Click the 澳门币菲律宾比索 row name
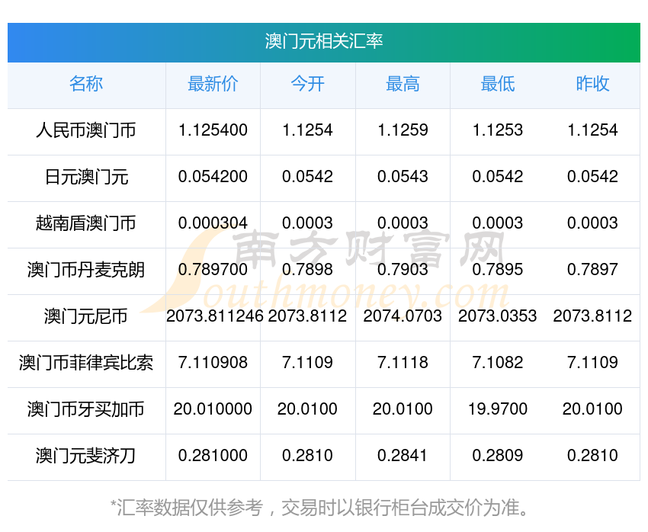Viewport: 648px width, 532px height. tap(86, 363)
